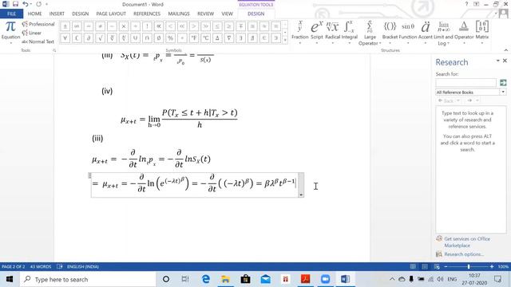Set equation to Linear format

[x=32, y=33]
